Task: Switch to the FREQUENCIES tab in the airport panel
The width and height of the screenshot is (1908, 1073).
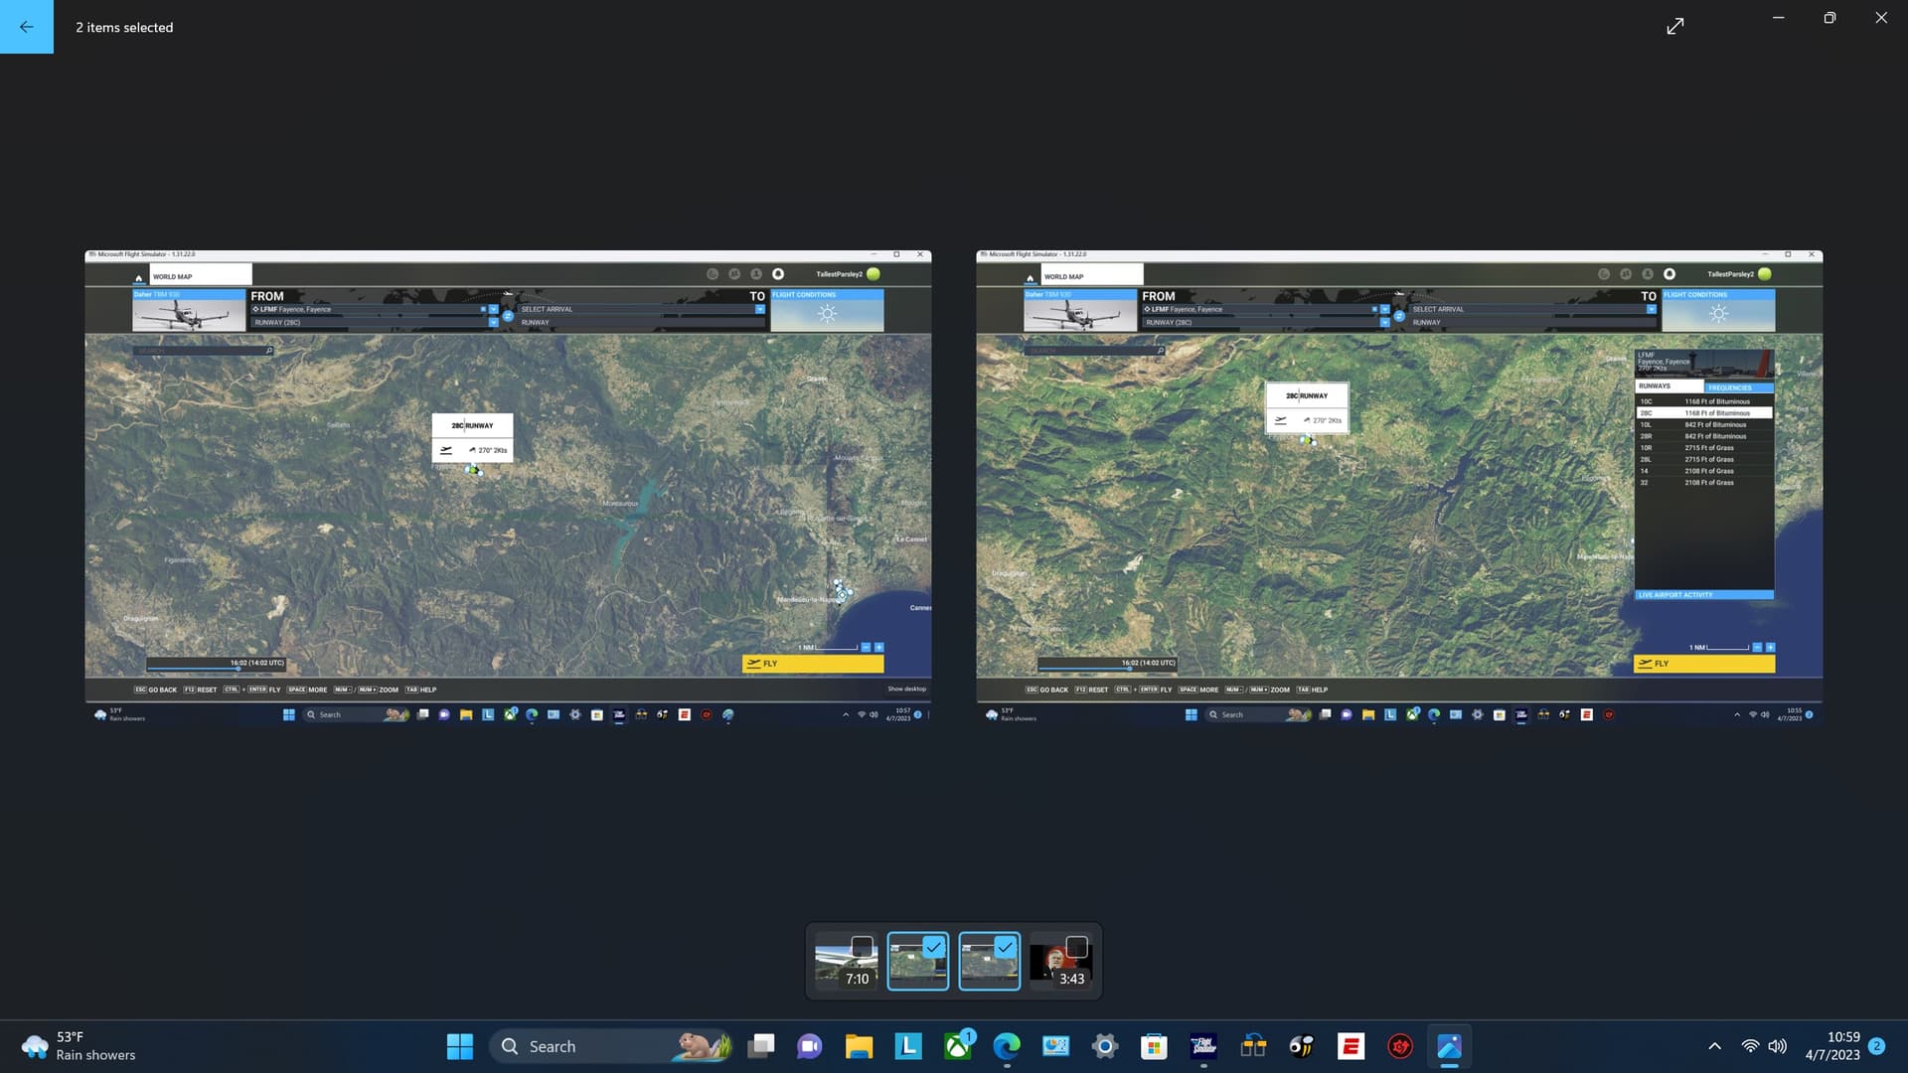Action: [x=1732, y=387]
